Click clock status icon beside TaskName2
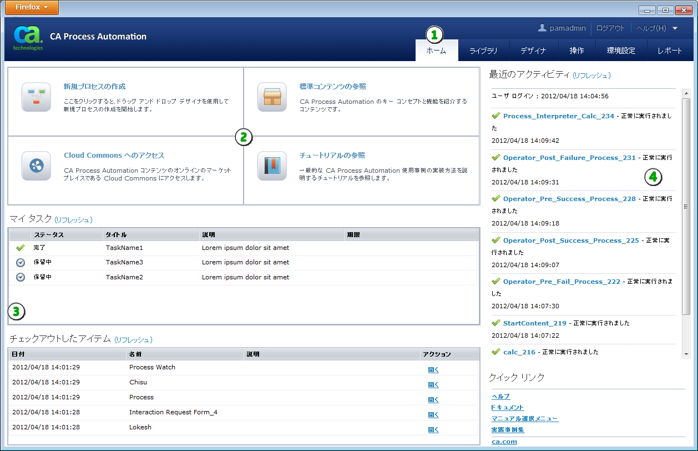 click(x=21, y=277)
